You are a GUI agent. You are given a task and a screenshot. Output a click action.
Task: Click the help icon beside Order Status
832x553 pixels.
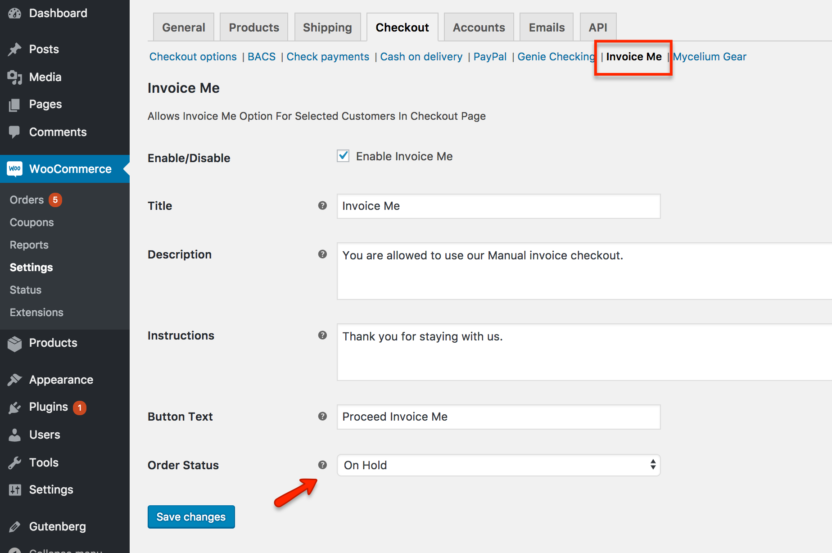coord(322,465)
